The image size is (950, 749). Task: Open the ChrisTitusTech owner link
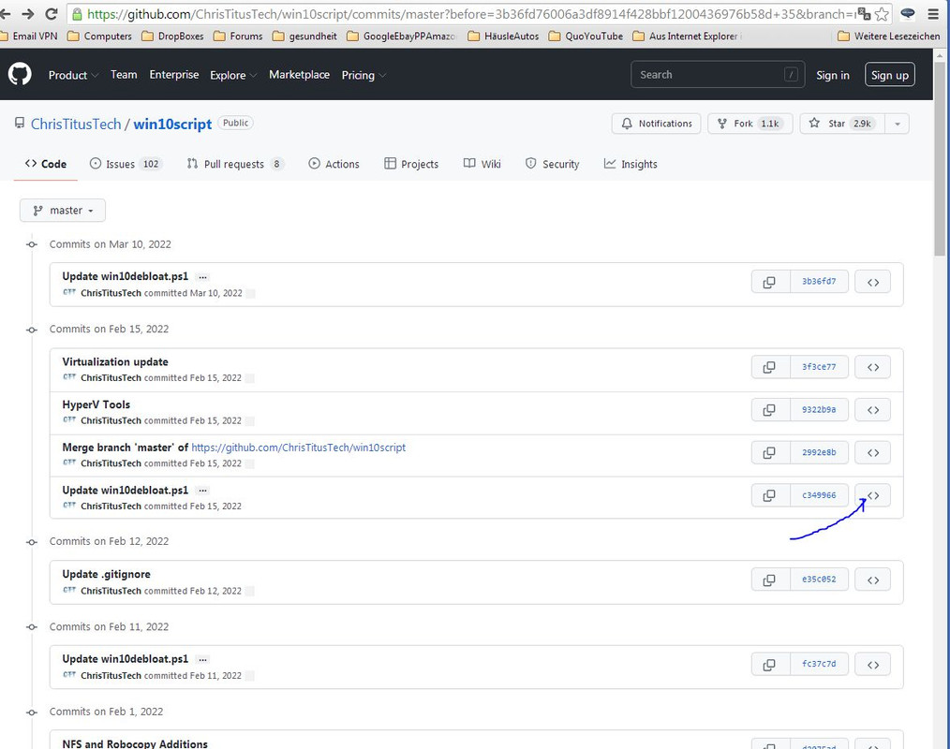click(x=76, y=125)
